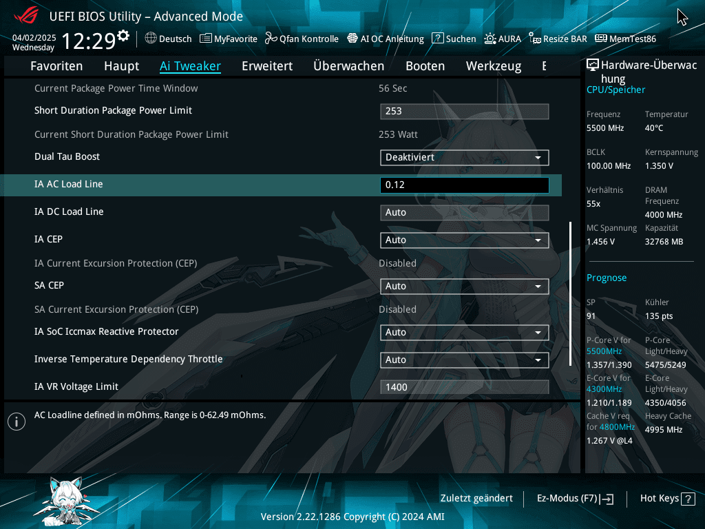Open the Überwachen tab
The image size is (705, 529).
(349, 66)
